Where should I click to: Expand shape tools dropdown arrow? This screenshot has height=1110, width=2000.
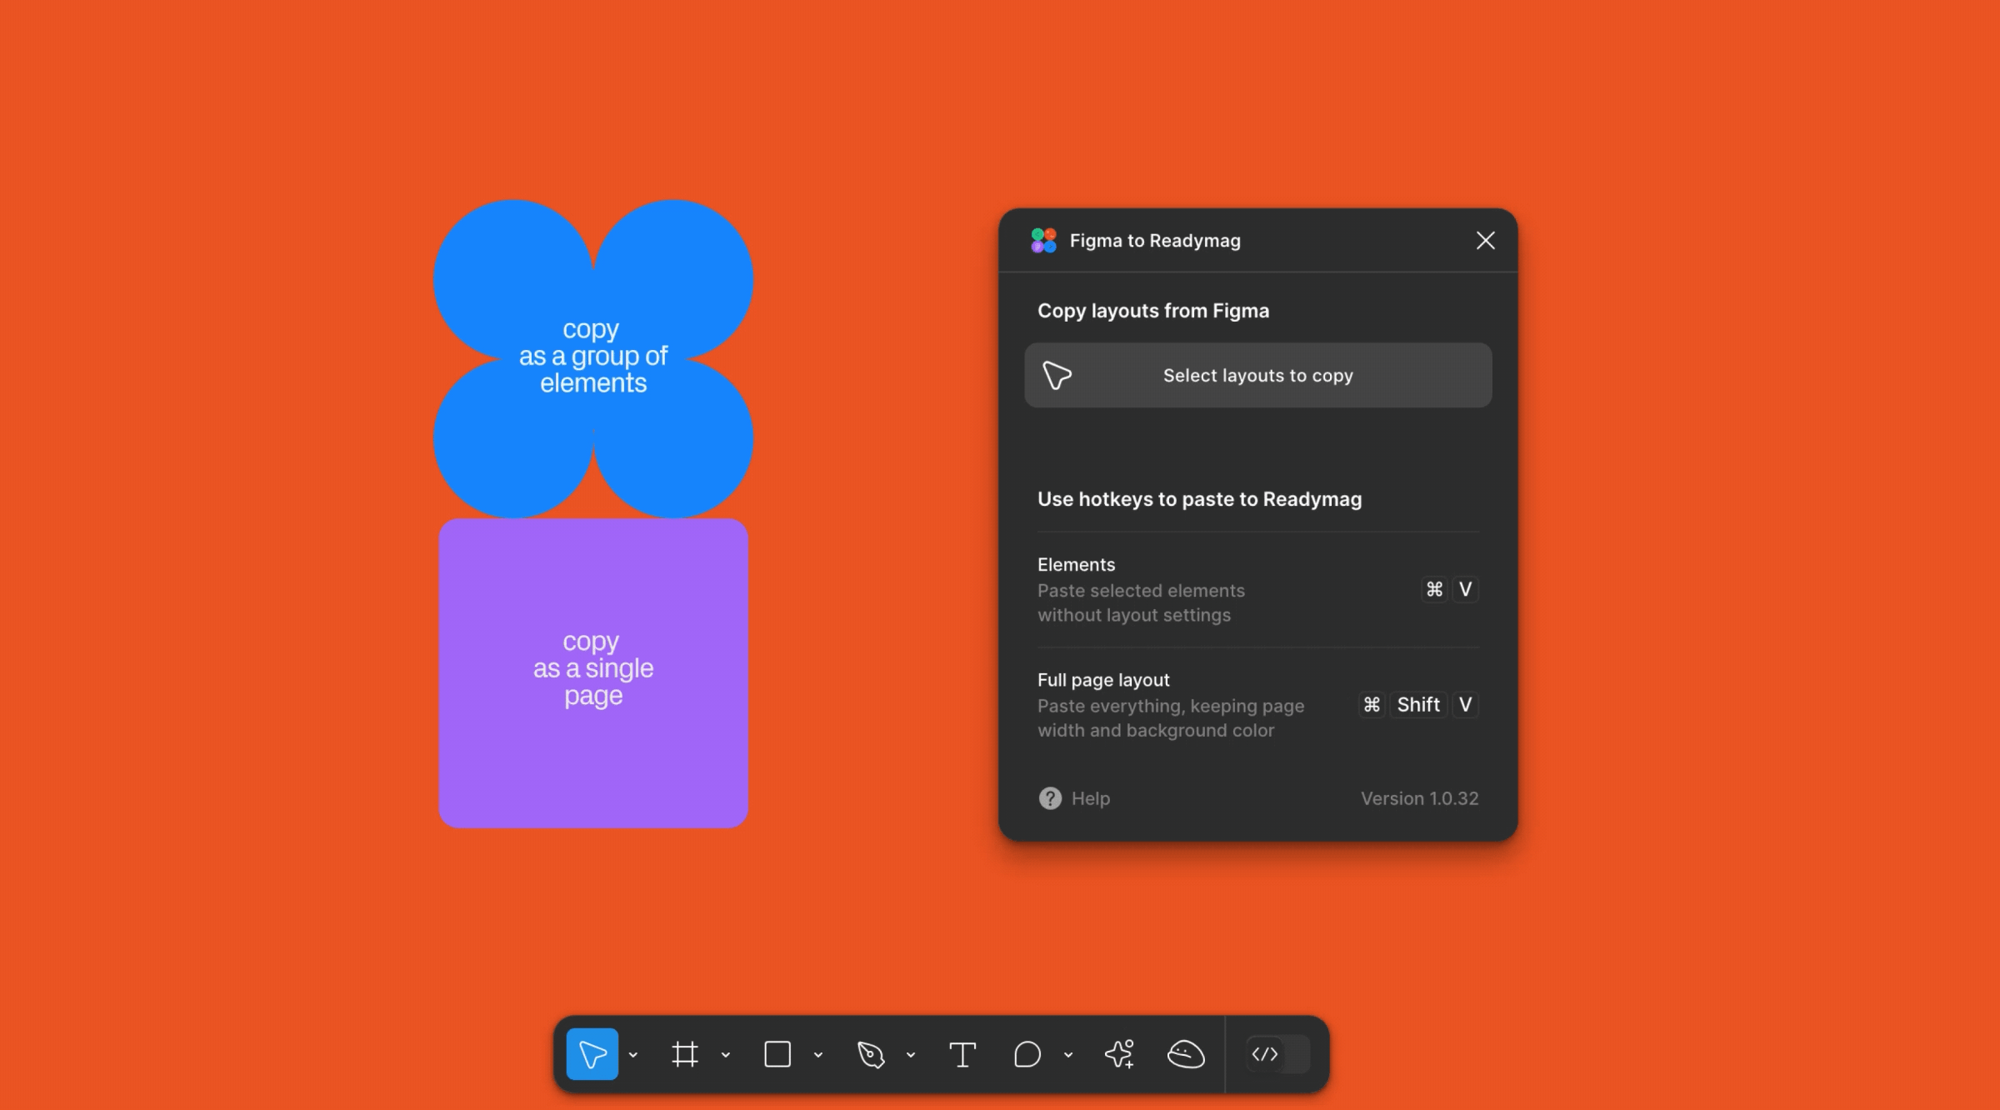pos(818,1055)
